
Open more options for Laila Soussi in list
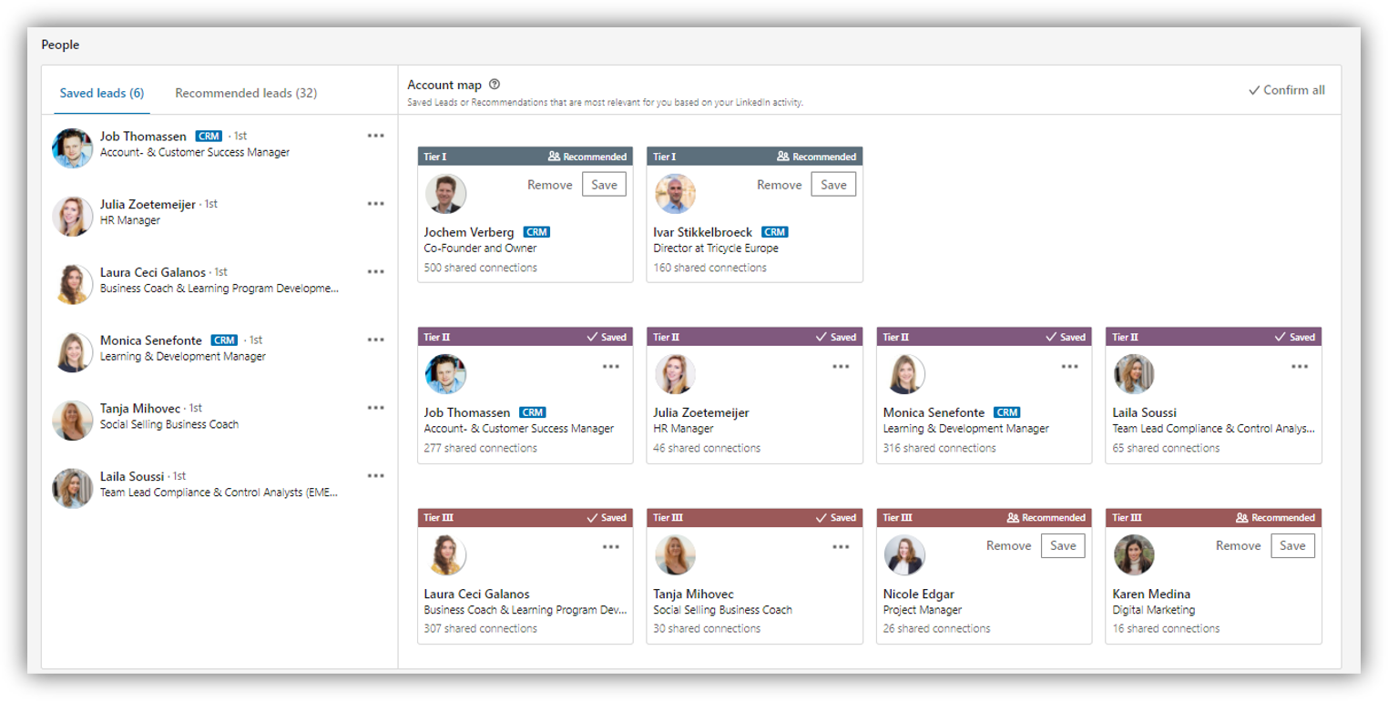pos(376,476)
